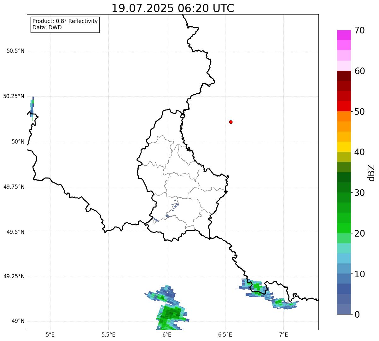This screenshot has width=379, height=341.
Task: Click the 49°N latitude label
Action: click(x=18, y=321)
